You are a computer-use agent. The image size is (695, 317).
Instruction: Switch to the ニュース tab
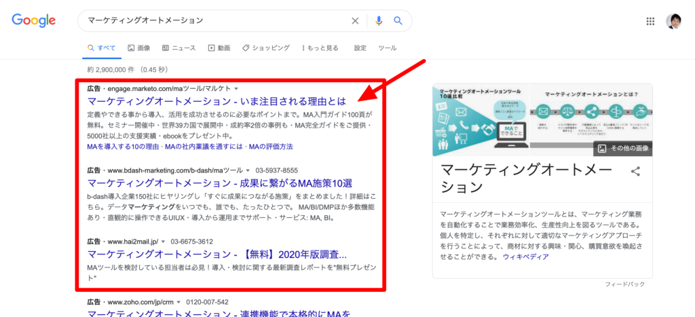pyautogui.click(x=179, y=48)
